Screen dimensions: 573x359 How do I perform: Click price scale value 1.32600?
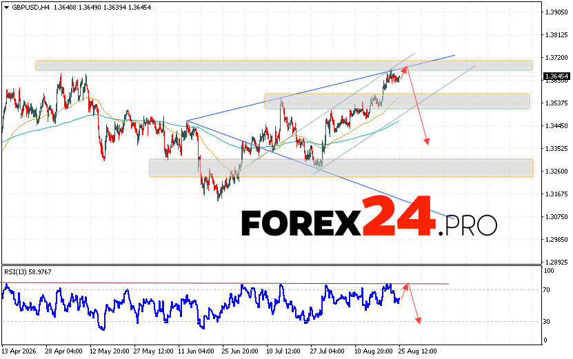(x=556, y=171)
